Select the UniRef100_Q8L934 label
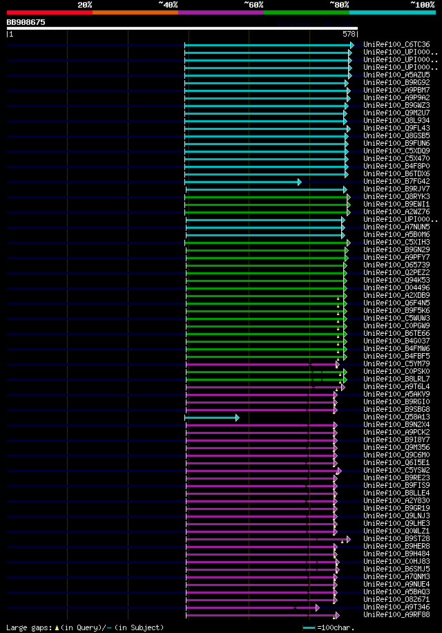This screenshot has width=442, height=633. pos(396,120)
